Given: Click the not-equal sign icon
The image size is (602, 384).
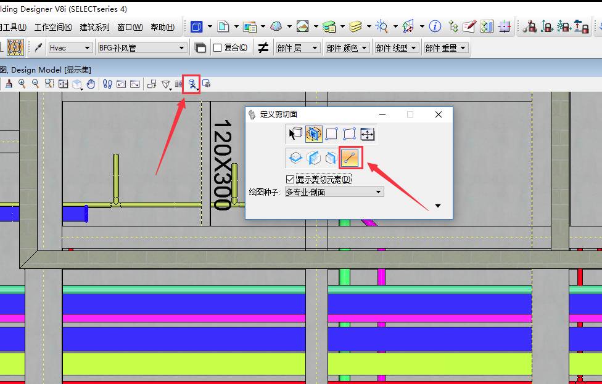Looking at the screenshot, I should click(263, 47).
